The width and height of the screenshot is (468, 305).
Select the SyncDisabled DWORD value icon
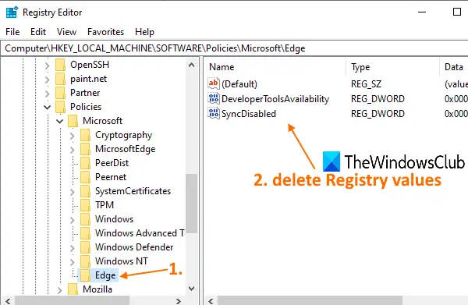tap(214, 113)
